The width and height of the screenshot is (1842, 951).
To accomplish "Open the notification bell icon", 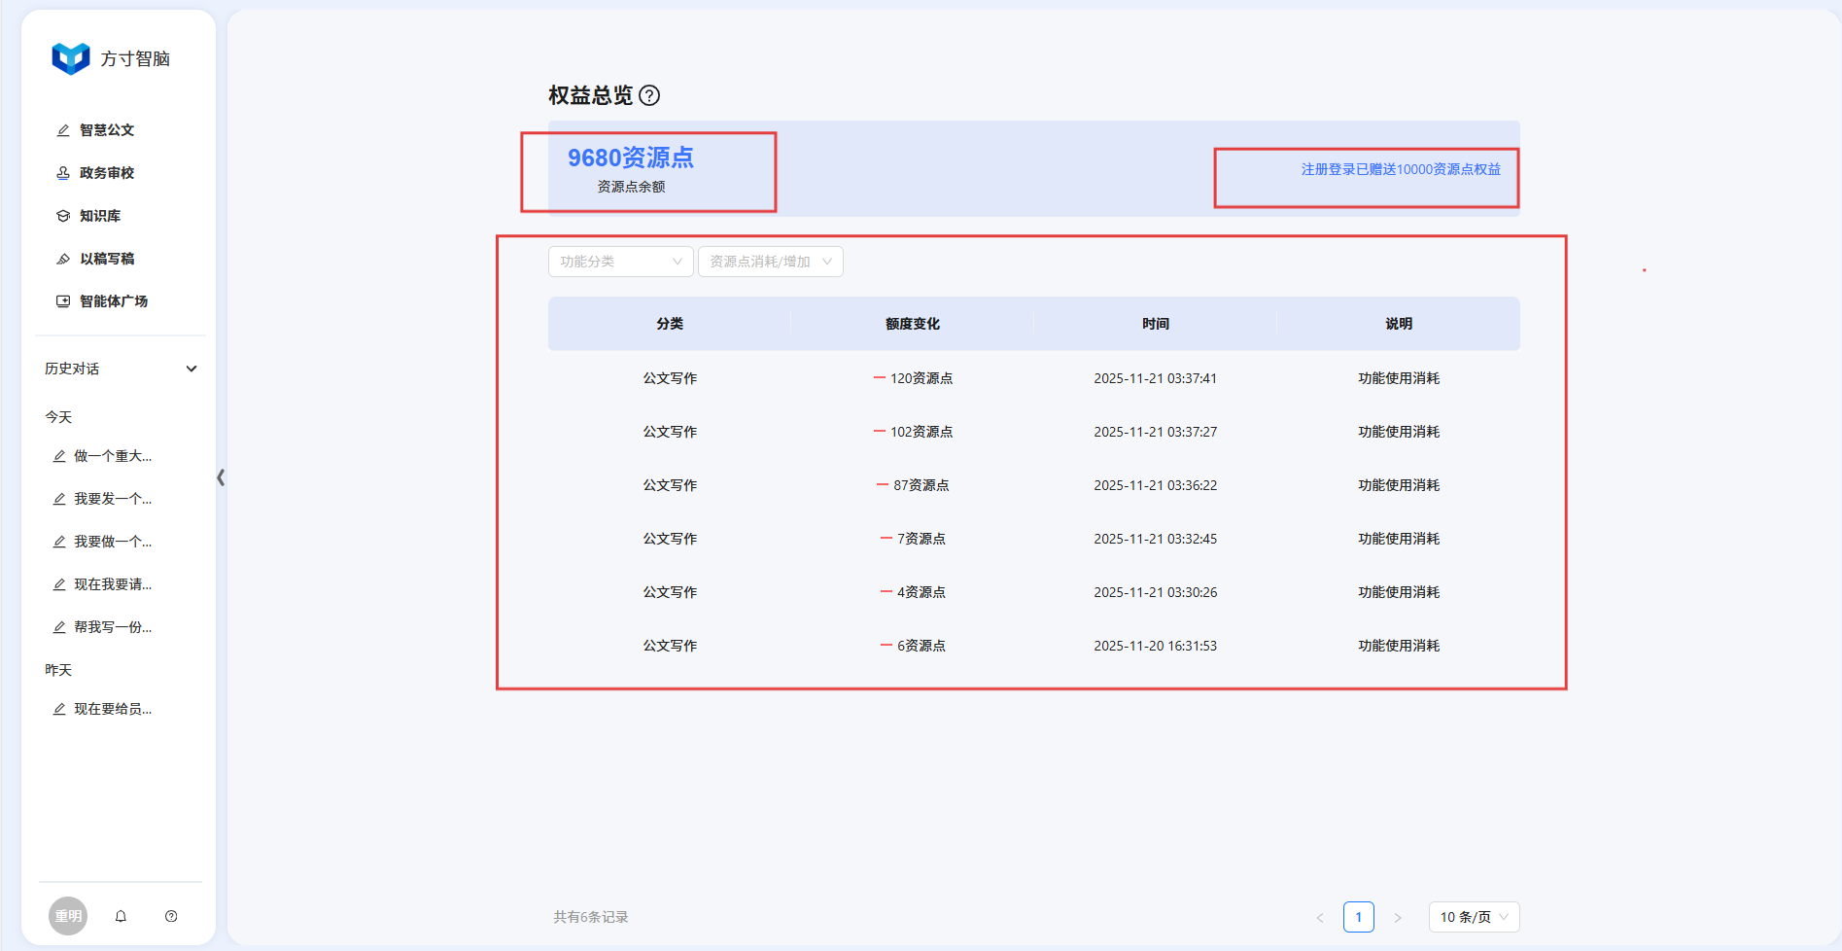I will (121, 916).
